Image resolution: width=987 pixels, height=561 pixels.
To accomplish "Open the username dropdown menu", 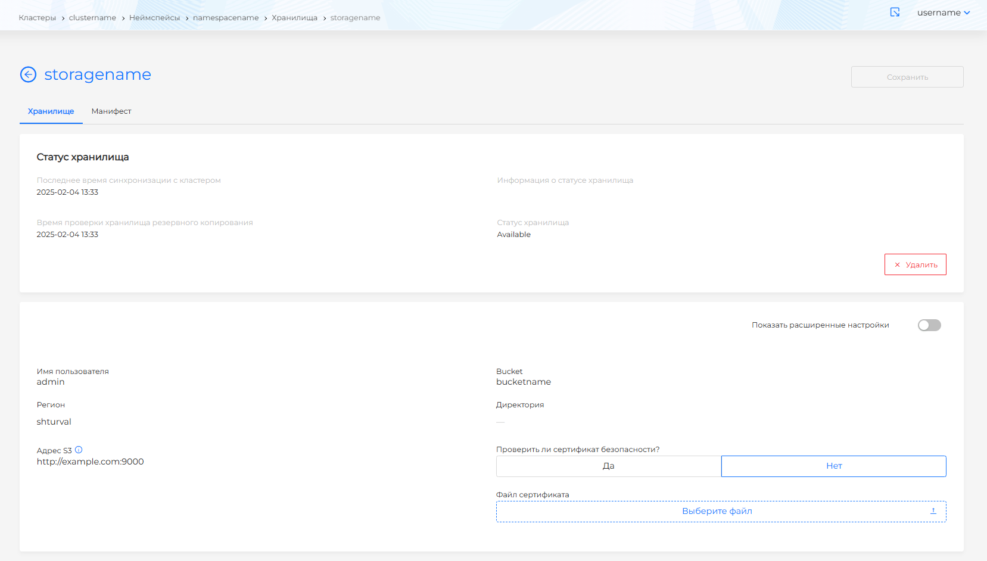I will coord(943,13).
